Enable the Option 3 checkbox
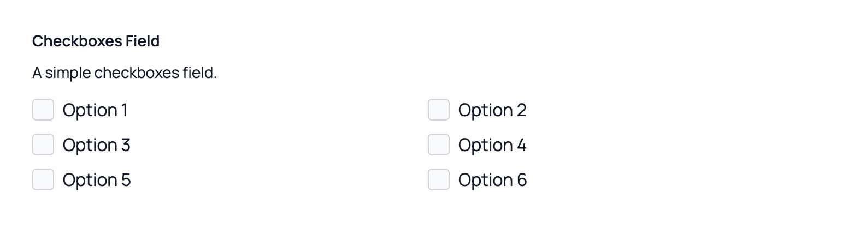Screen dimensions: 848x240 click(x=43, y=145)
